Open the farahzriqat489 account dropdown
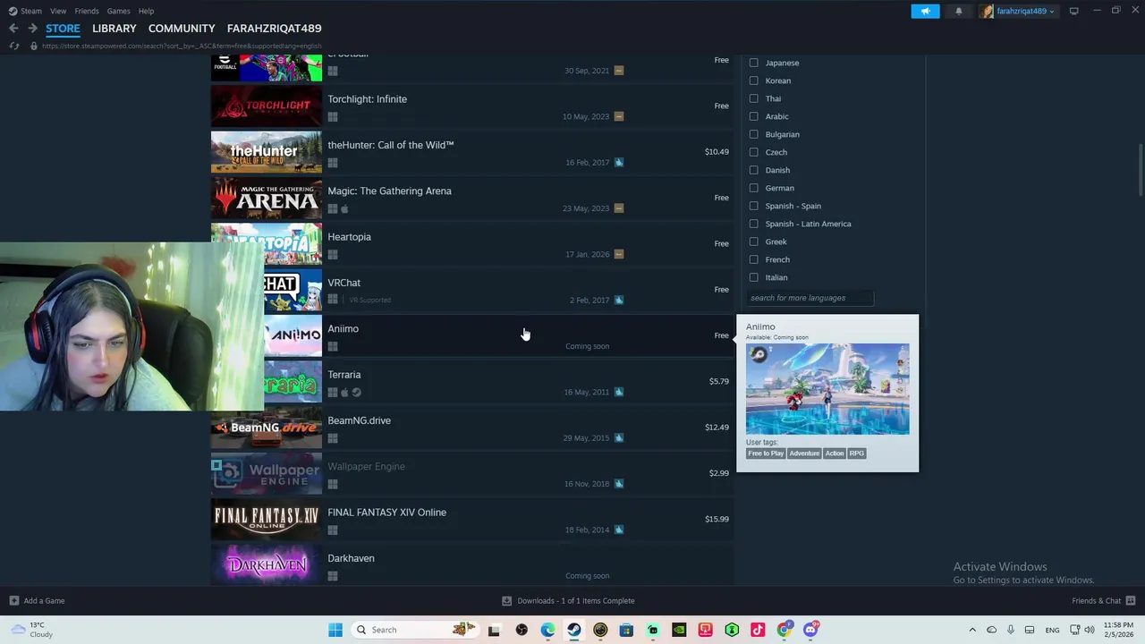 (x=1017, y=11)
